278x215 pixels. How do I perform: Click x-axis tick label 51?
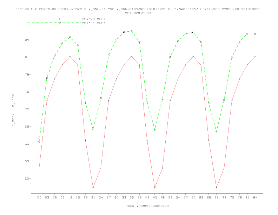point(170,197)
